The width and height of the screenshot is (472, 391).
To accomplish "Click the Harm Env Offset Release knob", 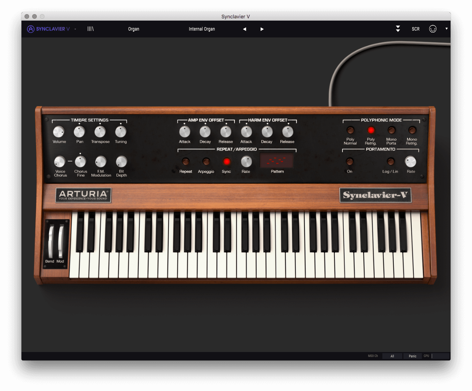I will click(x=288, y=132).
